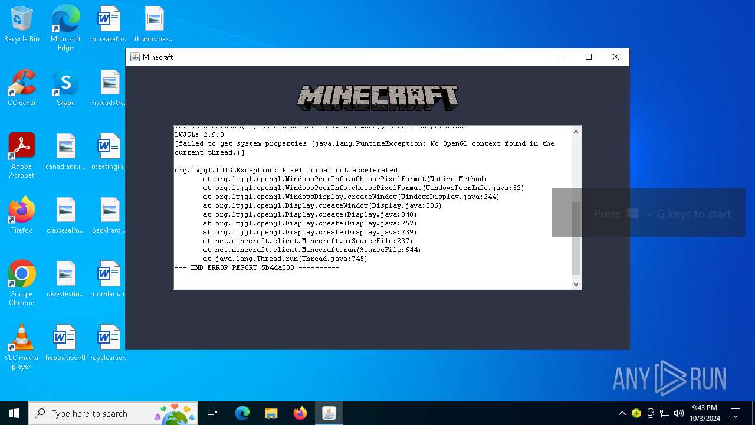Open Firefox from the taskbar
The height and width of the screenshot is (425, 755).
coord(300,413)
